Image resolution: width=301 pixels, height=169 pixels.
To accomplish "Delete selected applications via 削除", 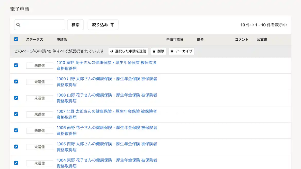I will click(x=158, y=51).
